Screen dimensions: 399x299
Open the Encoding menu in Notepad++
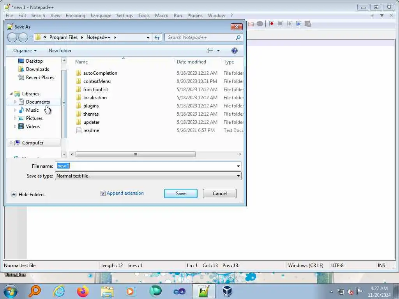[x=75, y=16]
